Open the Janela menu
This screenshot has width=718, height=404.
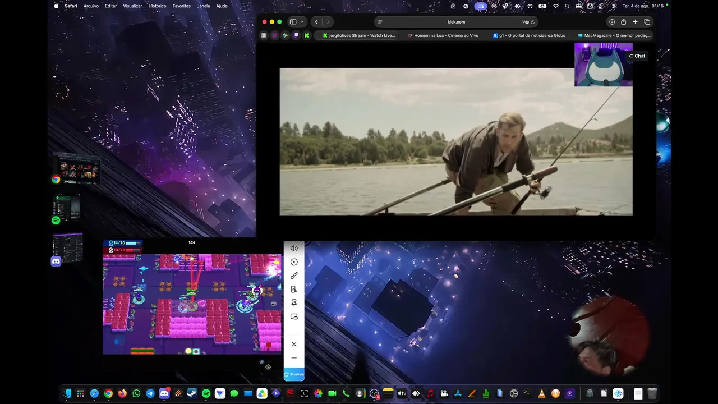pos(204,6)
